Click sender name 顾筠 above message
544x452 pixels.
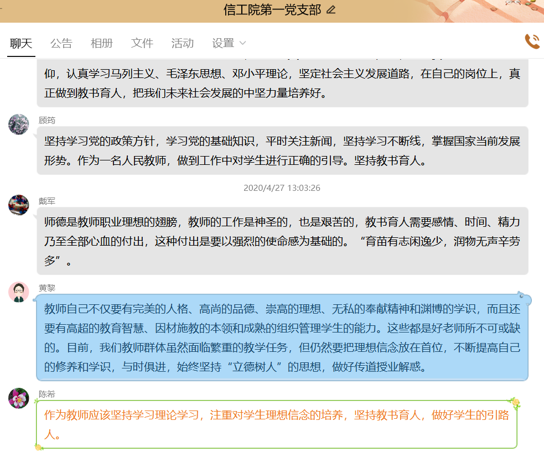click(x=47, y=120)
